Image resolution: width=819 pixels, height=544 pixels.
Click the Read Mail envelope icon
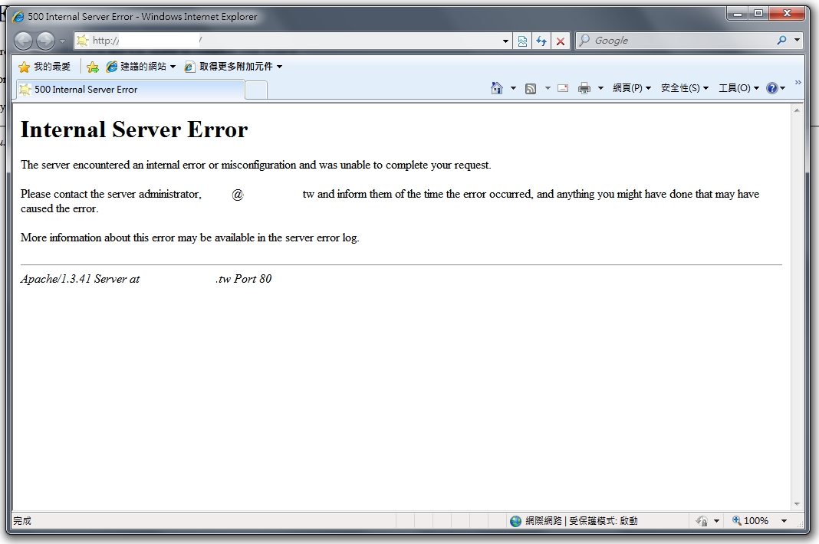(x=563, y=88)
